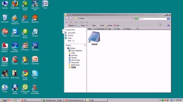Open the Tools menu in Explorer

81,22
